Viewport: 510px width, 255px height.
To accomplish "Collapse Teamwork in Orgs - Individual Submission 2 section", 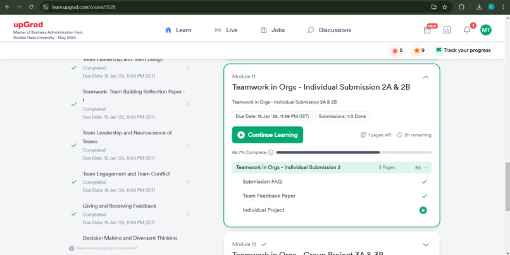I will click(426, 168).
